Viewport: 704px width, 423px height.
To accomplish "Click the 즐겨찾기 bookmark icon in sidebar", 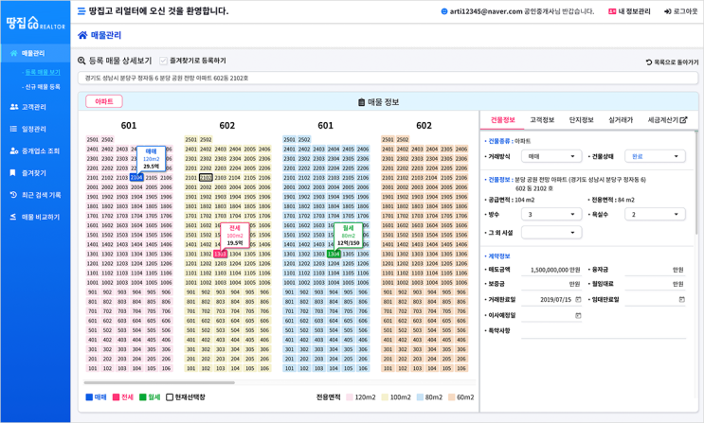I will [13, 172].
